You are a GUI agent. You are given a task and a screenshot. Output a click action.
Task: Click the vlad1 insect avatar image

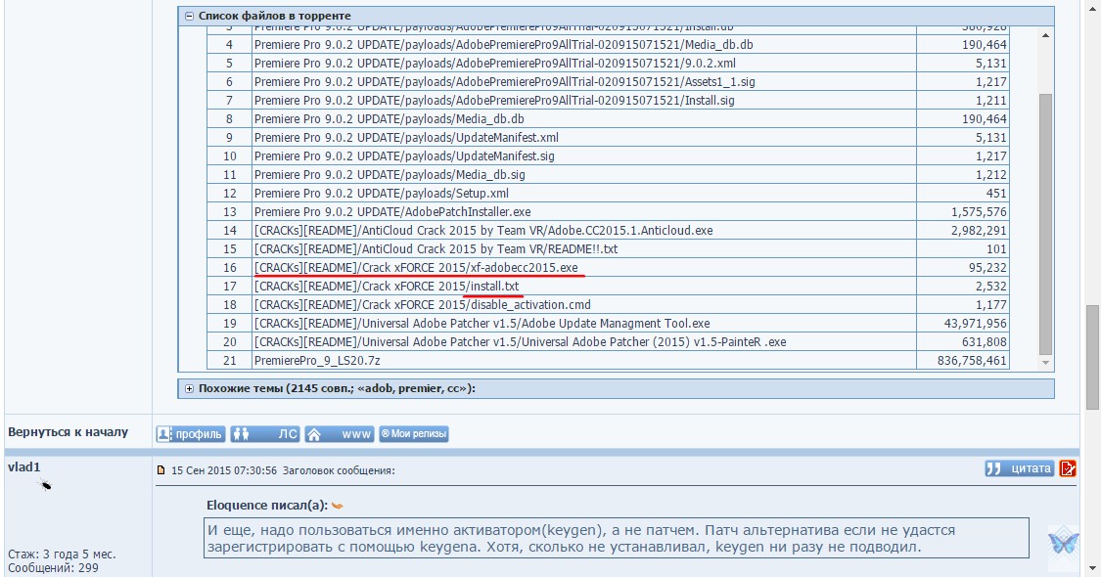click(45, 484)
